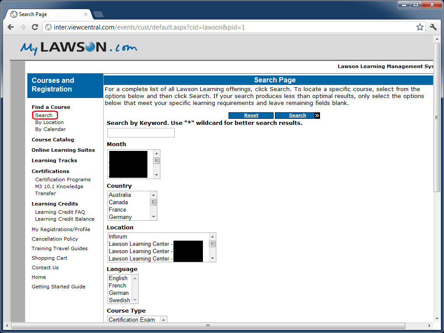Open a new browser tab
This screenshot has height=333, width=444.
pyautogui.click(x=98, y=14)
